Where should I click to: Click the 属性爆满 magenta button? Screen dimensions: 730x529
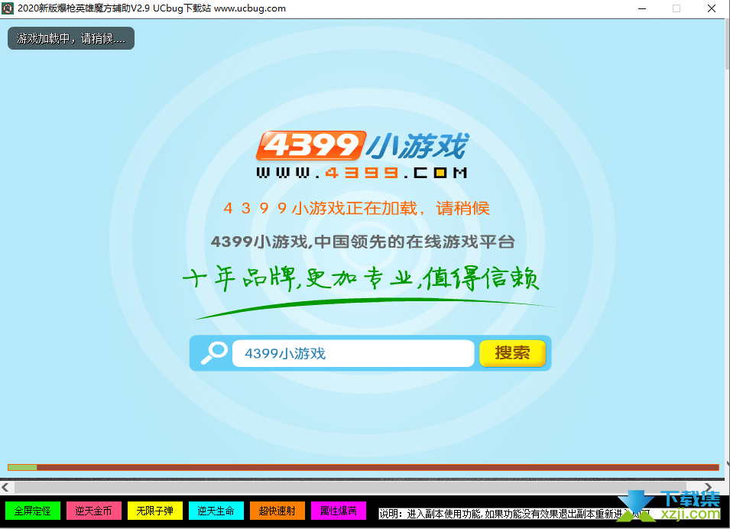tap(339, 511)
